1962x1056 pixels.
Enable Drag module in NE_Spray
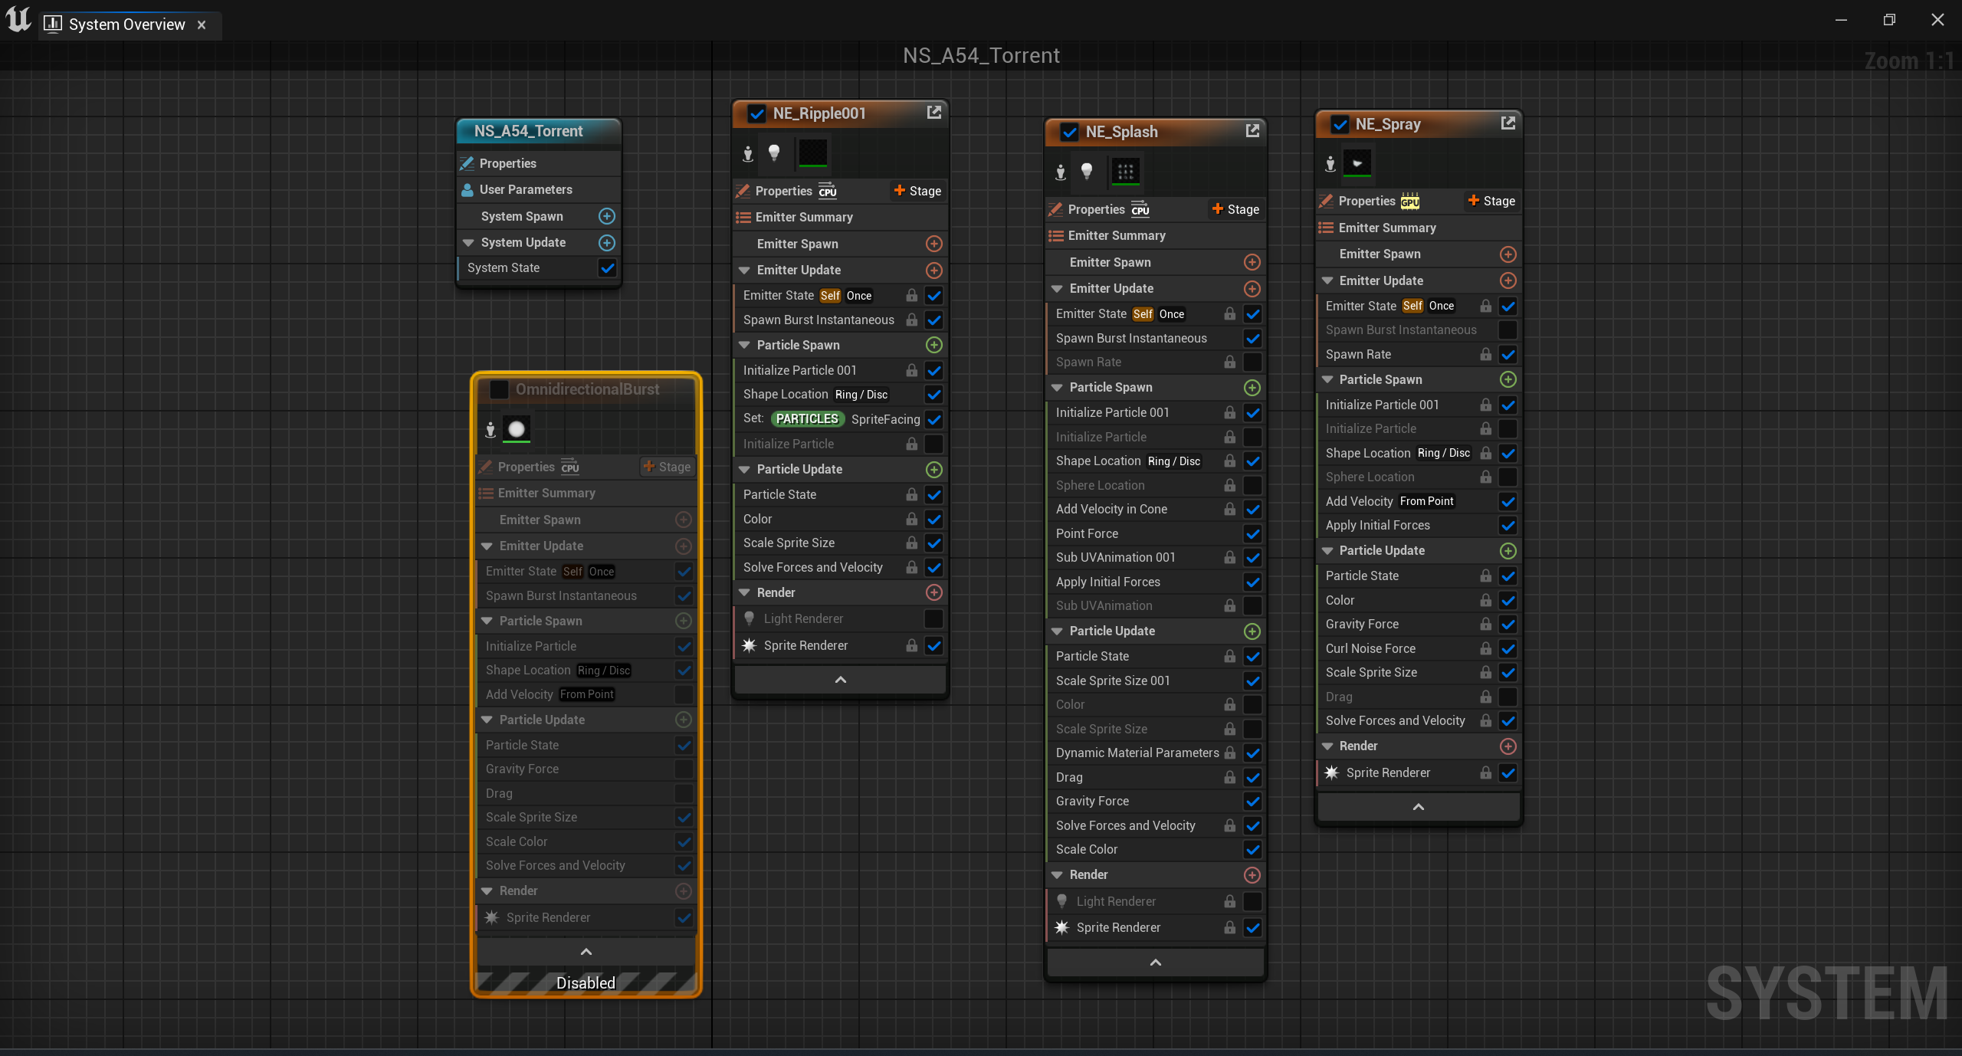(1508, 697)
